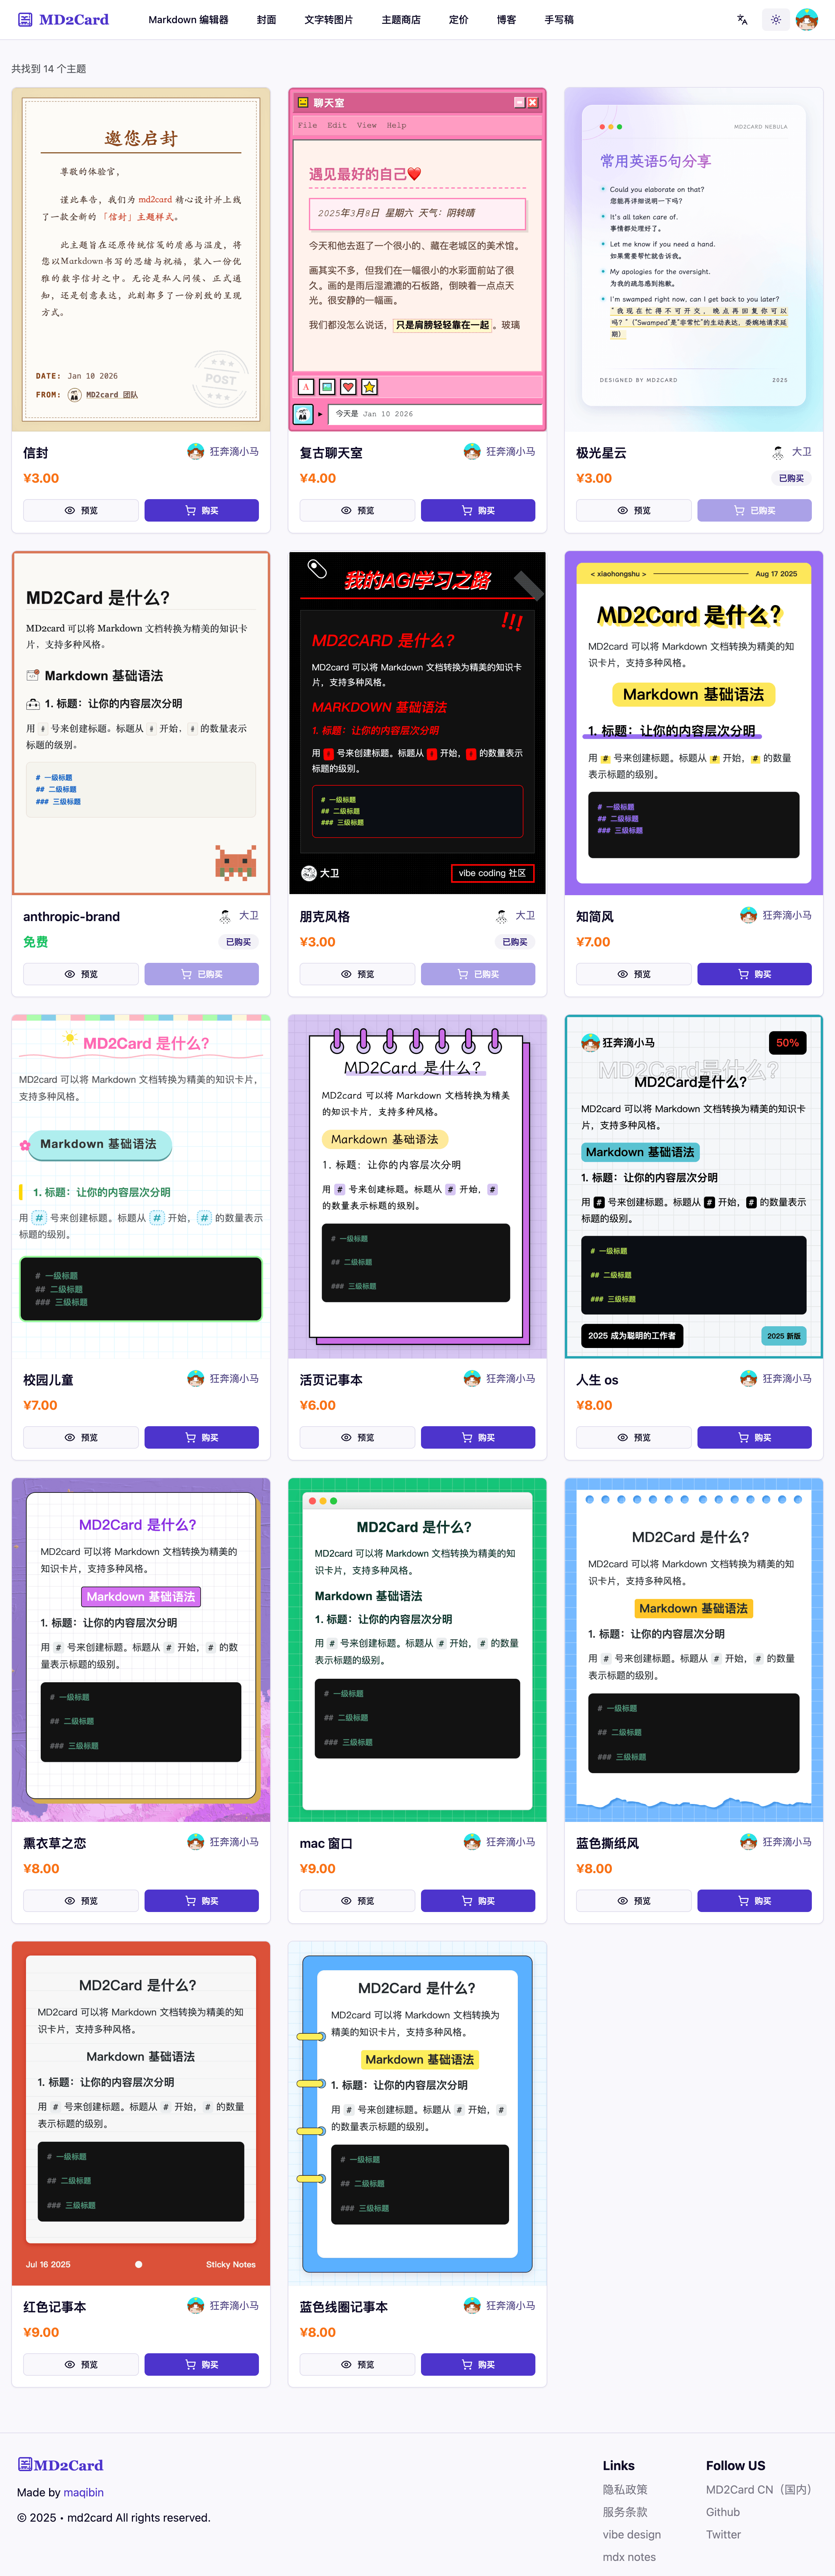Click 大卫's avatar on the 极光星云 card
The width and height of the screenshot is (835, 2576).
[778, 452]
